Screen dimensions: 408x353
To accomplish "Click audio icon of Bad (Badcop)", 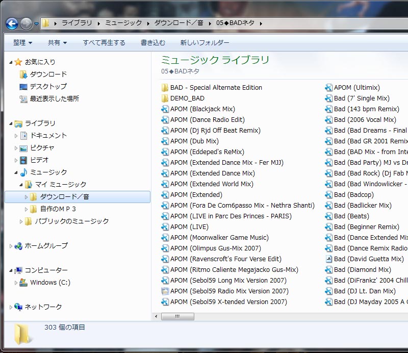I will pos(328,195).
